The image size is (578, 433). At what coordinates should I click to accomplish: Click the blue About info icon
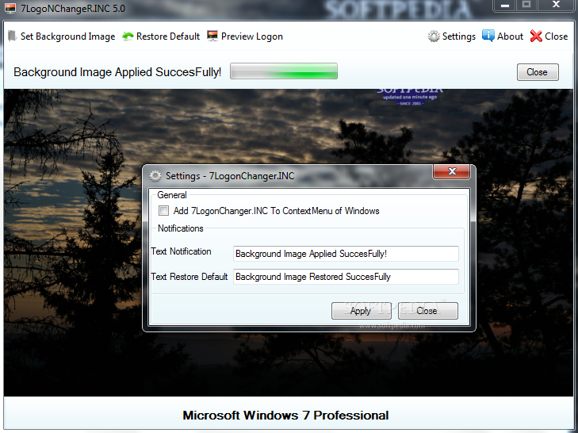(488, 36)
